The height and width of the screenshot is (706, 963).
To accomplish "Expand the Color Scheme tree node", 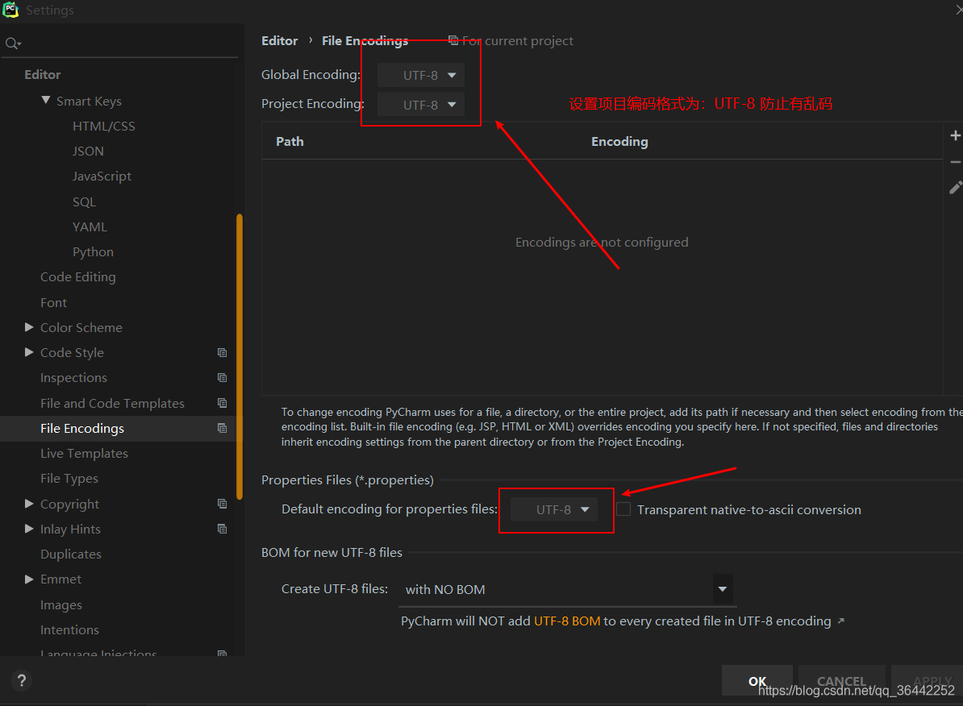I will [x=29, y=327].
